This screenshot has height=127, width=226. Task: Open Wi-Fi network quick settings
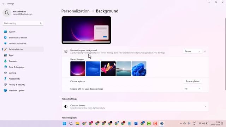click(x=200, y=123)
